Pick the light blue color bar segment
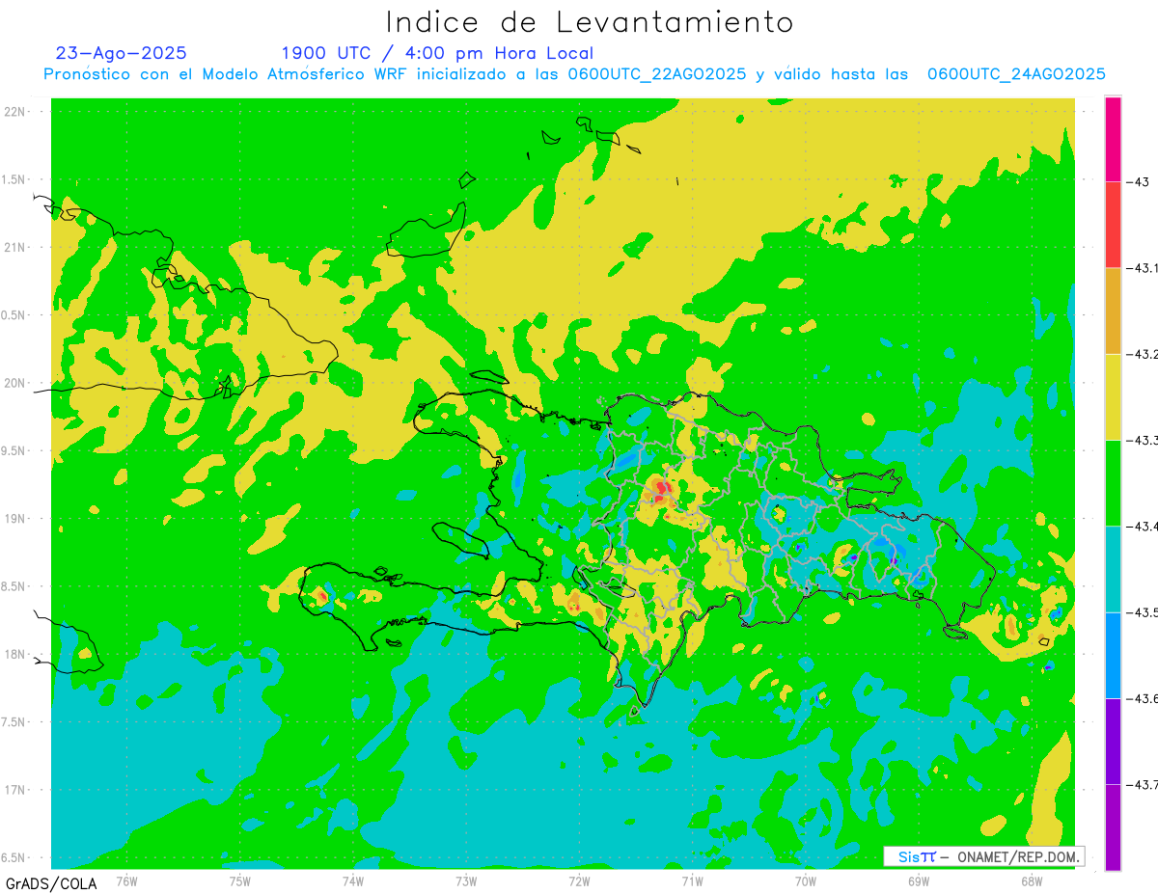 [x=1113, y=655]
